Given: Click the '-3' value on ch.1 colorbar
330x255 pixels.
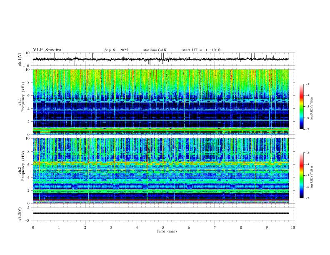Looking at the screenshot, I should click(x=307, y=84).
